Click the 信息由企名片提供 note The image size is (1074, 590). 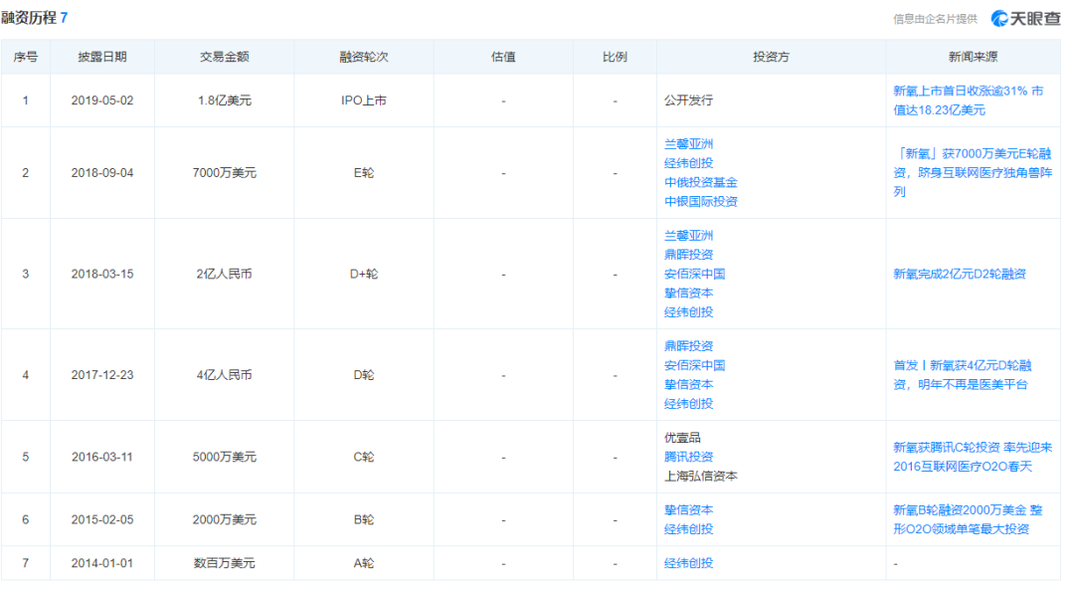[935, 19]
